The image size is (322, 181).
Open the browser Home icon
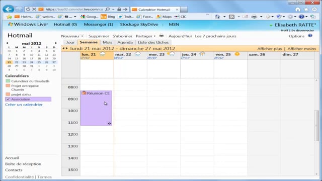point(297,10)
